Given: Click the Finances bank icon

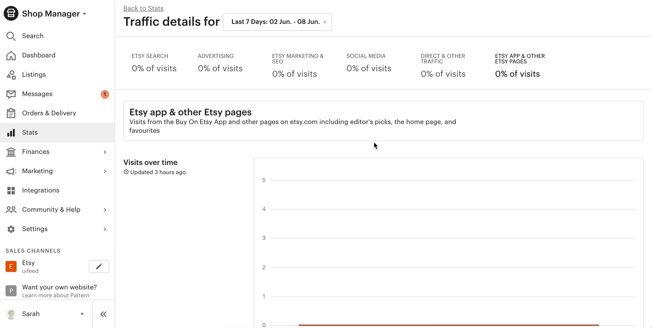Looking at the screenshot, I should [11, 152].
